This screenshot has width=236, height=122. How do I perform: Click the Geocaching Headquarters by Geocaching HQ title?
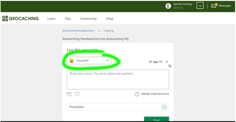click(x=96, y=39)
